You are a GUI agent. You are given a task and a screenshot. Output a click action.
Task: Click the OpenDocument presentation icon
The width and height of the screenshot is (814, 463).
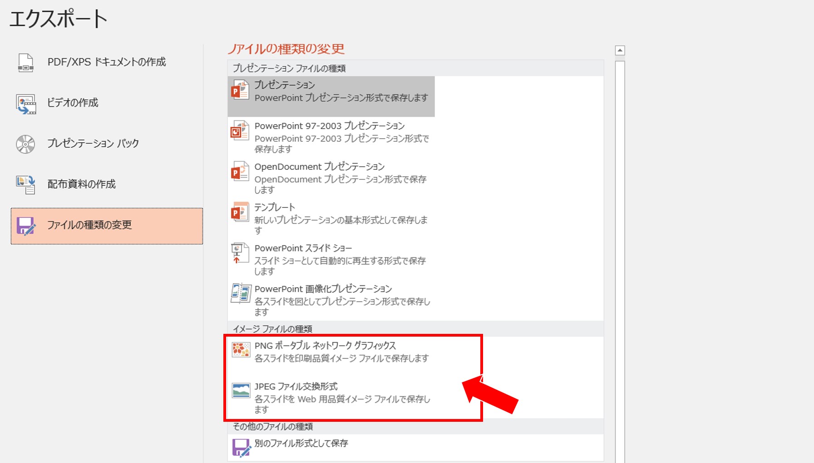coord(240,171)
